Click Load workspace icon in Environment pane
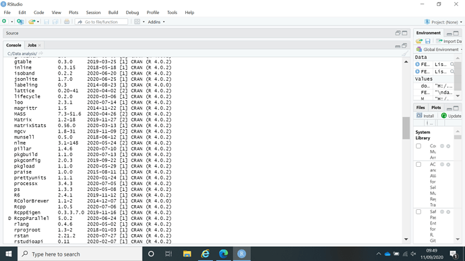The width and height of the screenshot is (465, 261). coord(419,41)
